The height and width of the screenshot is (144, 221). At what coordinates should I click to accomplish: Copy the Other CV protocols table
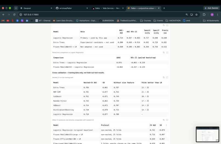click(164, 120)
